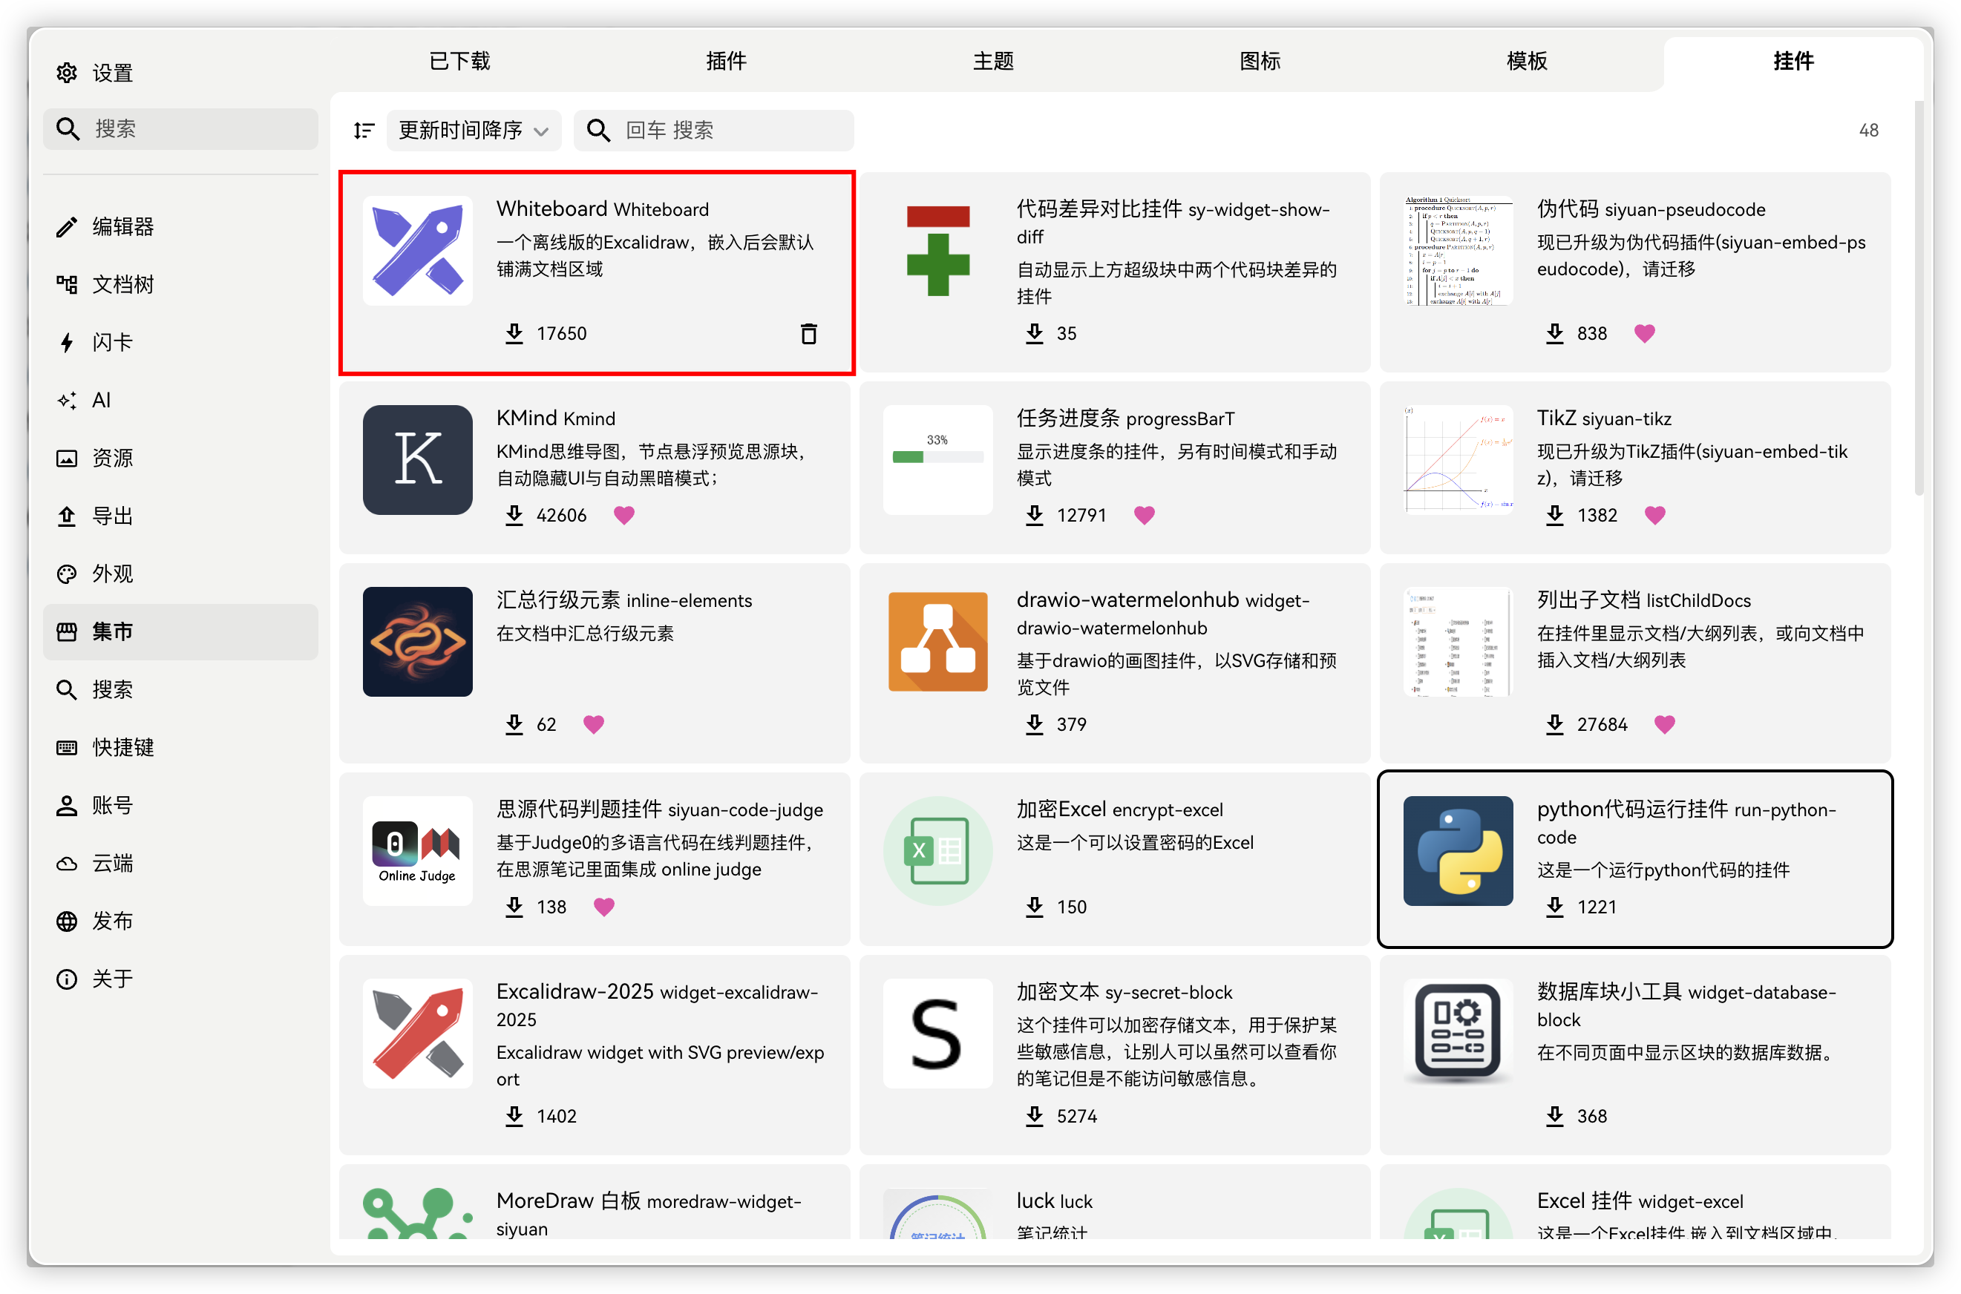Image resolution: width=1961 pixels, height=1294 pixels.
Task: Switch to the 插件 tab
Action: pyautogui.click(x=725, y=61)
